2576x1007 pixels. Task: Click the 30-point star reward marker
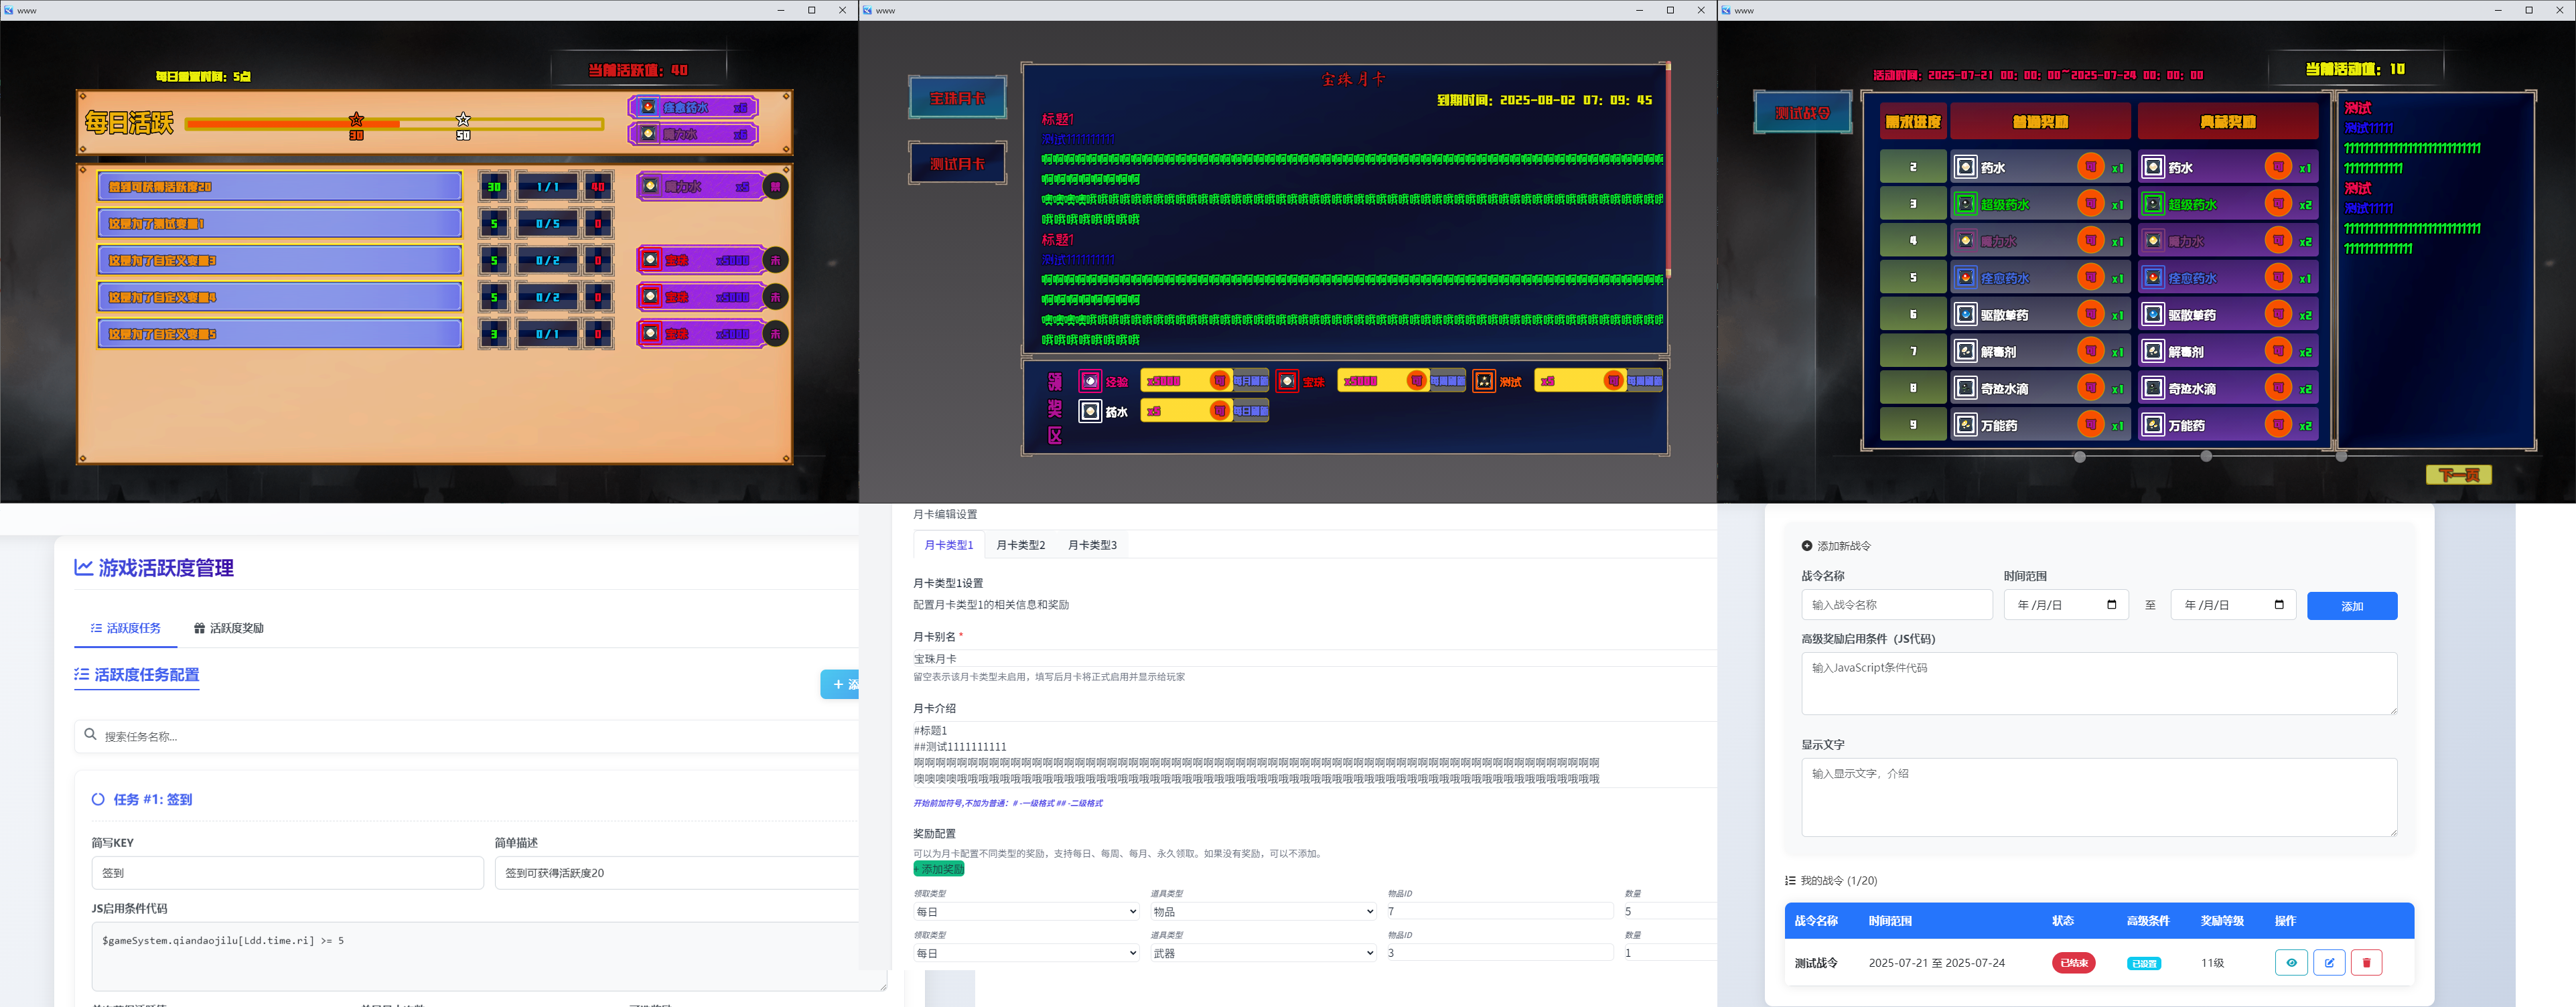click(x=356, y=120)
